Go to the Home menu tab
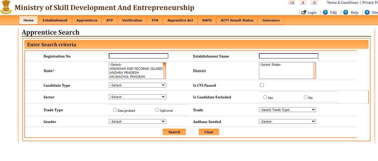378x161 pixels. [29, 20]
